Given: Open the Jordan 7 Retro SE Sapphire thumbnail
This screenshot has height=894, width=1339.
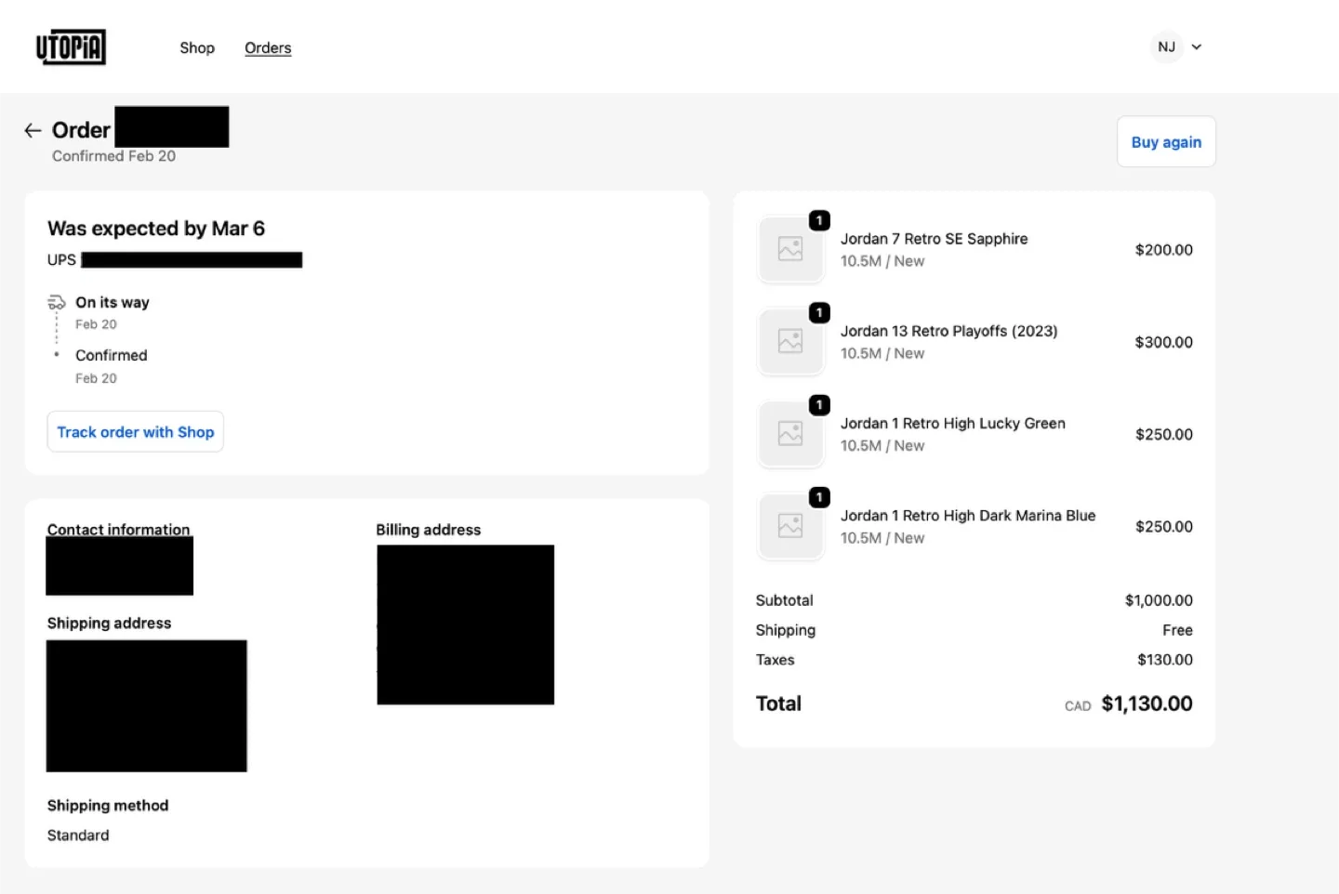Looking at the screenshot, I should 790,249.
